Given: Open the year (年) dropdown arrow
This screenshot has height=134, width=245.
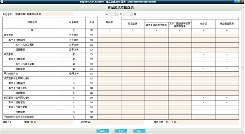Looking at the screenshot, I should [x=117, y=14].
